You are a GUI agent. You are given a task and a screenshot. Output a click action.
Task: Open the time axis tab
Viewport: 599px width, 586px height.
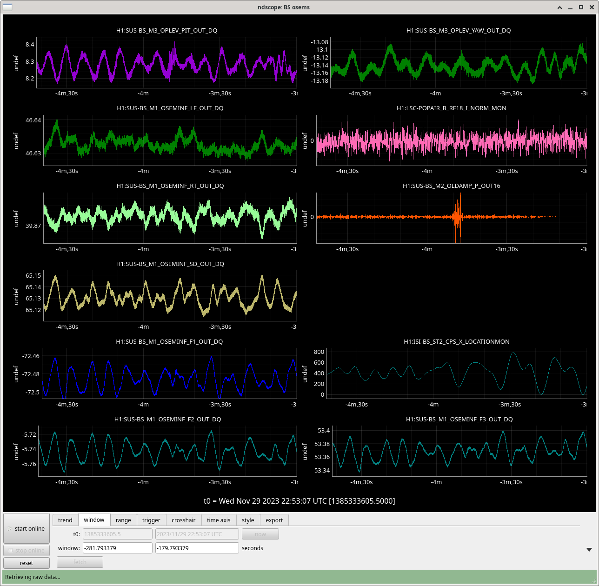point(219,520)
